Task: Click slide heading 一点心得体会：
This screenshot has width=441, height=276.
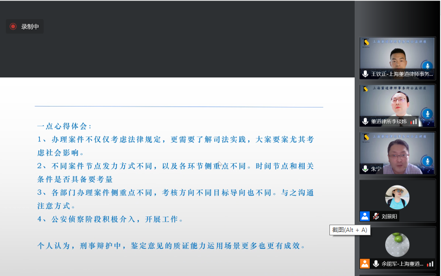Action: coord(65,126)
